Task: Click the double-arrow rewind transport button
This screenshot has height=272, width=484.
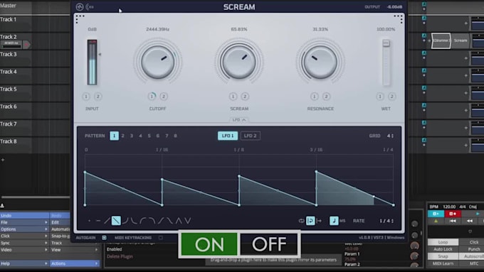Action: click(470, 221)
